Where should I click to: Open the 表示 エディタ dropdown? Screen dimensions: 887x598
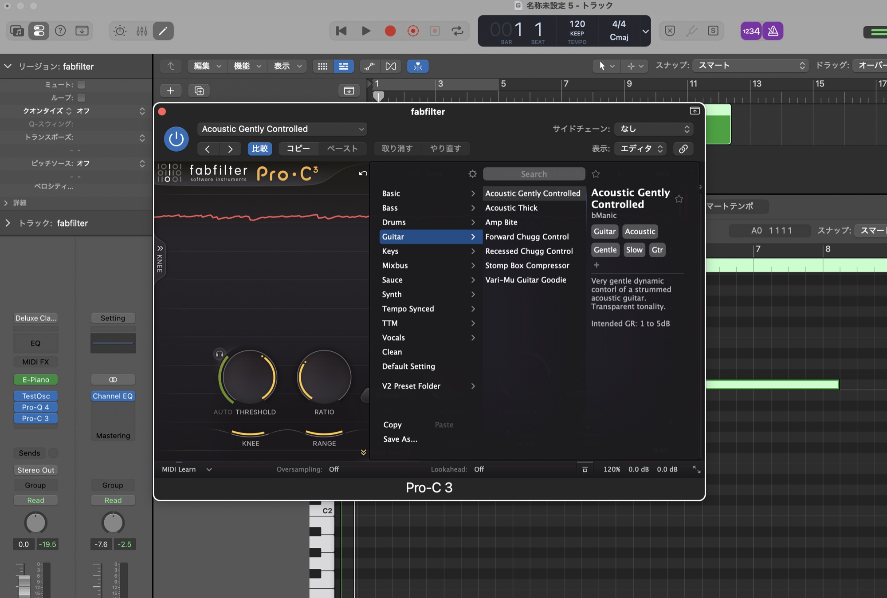[x=641, y=149]
